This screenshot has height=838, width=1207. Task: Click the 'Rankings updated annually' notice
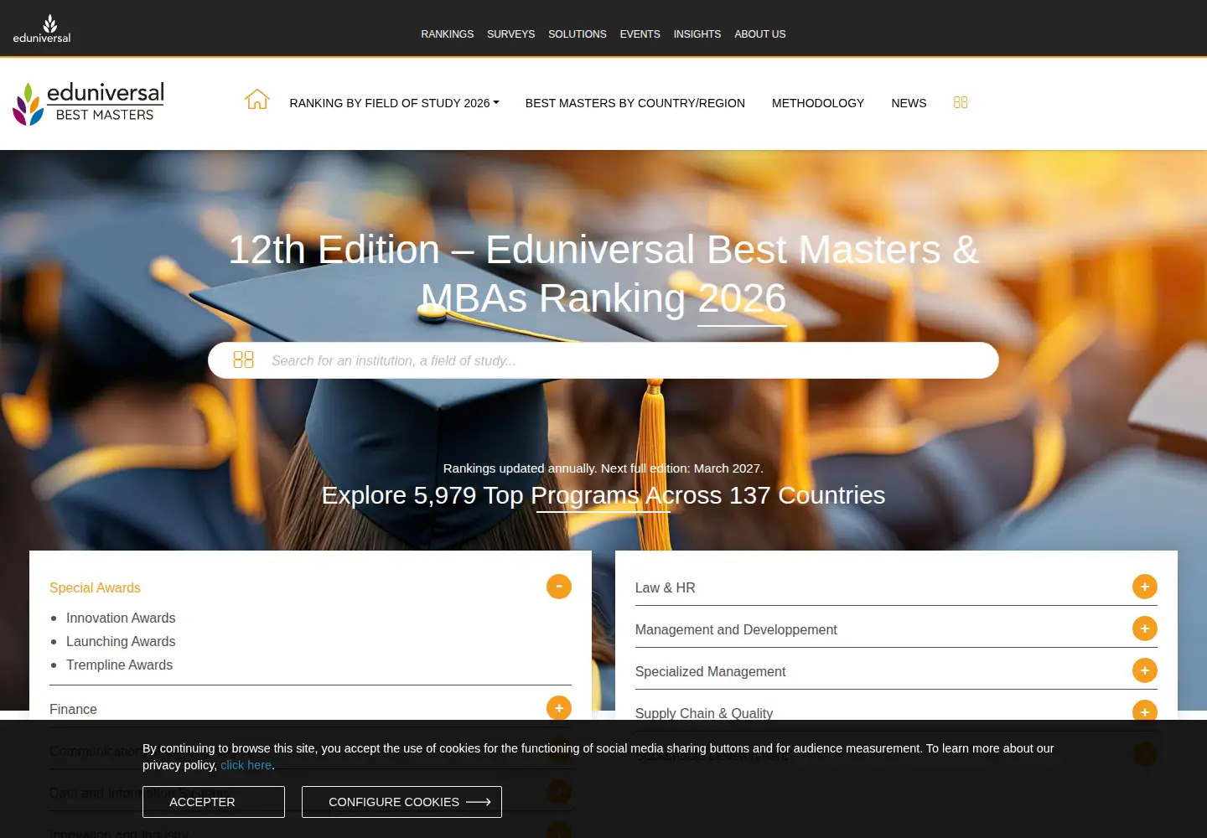(603, 468)
